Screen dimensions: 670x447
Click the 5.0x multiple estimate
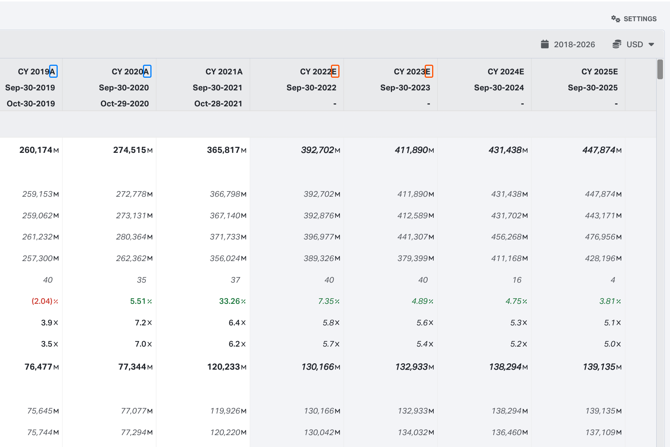point(613,344)
